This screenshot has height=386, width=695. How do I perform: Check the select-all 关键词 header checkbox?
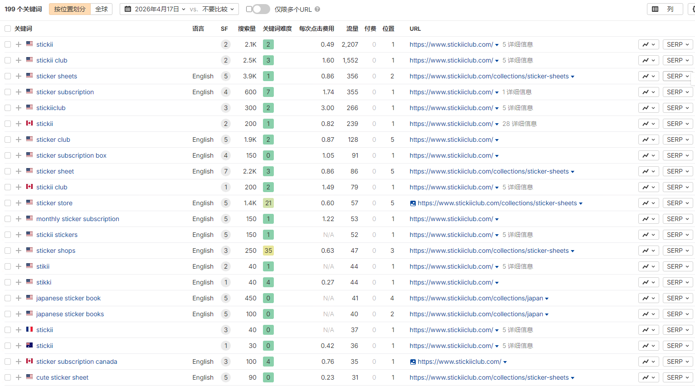point(8,29)
